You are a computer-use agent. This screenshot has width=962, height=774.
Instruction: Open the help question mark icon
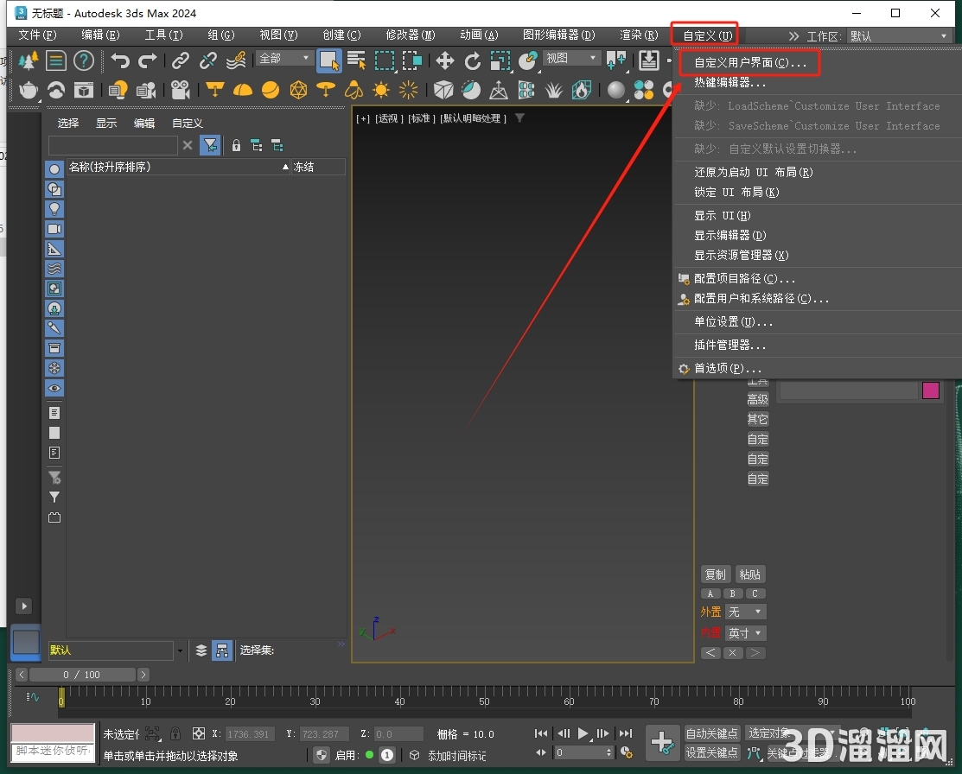tap(84, 60)
